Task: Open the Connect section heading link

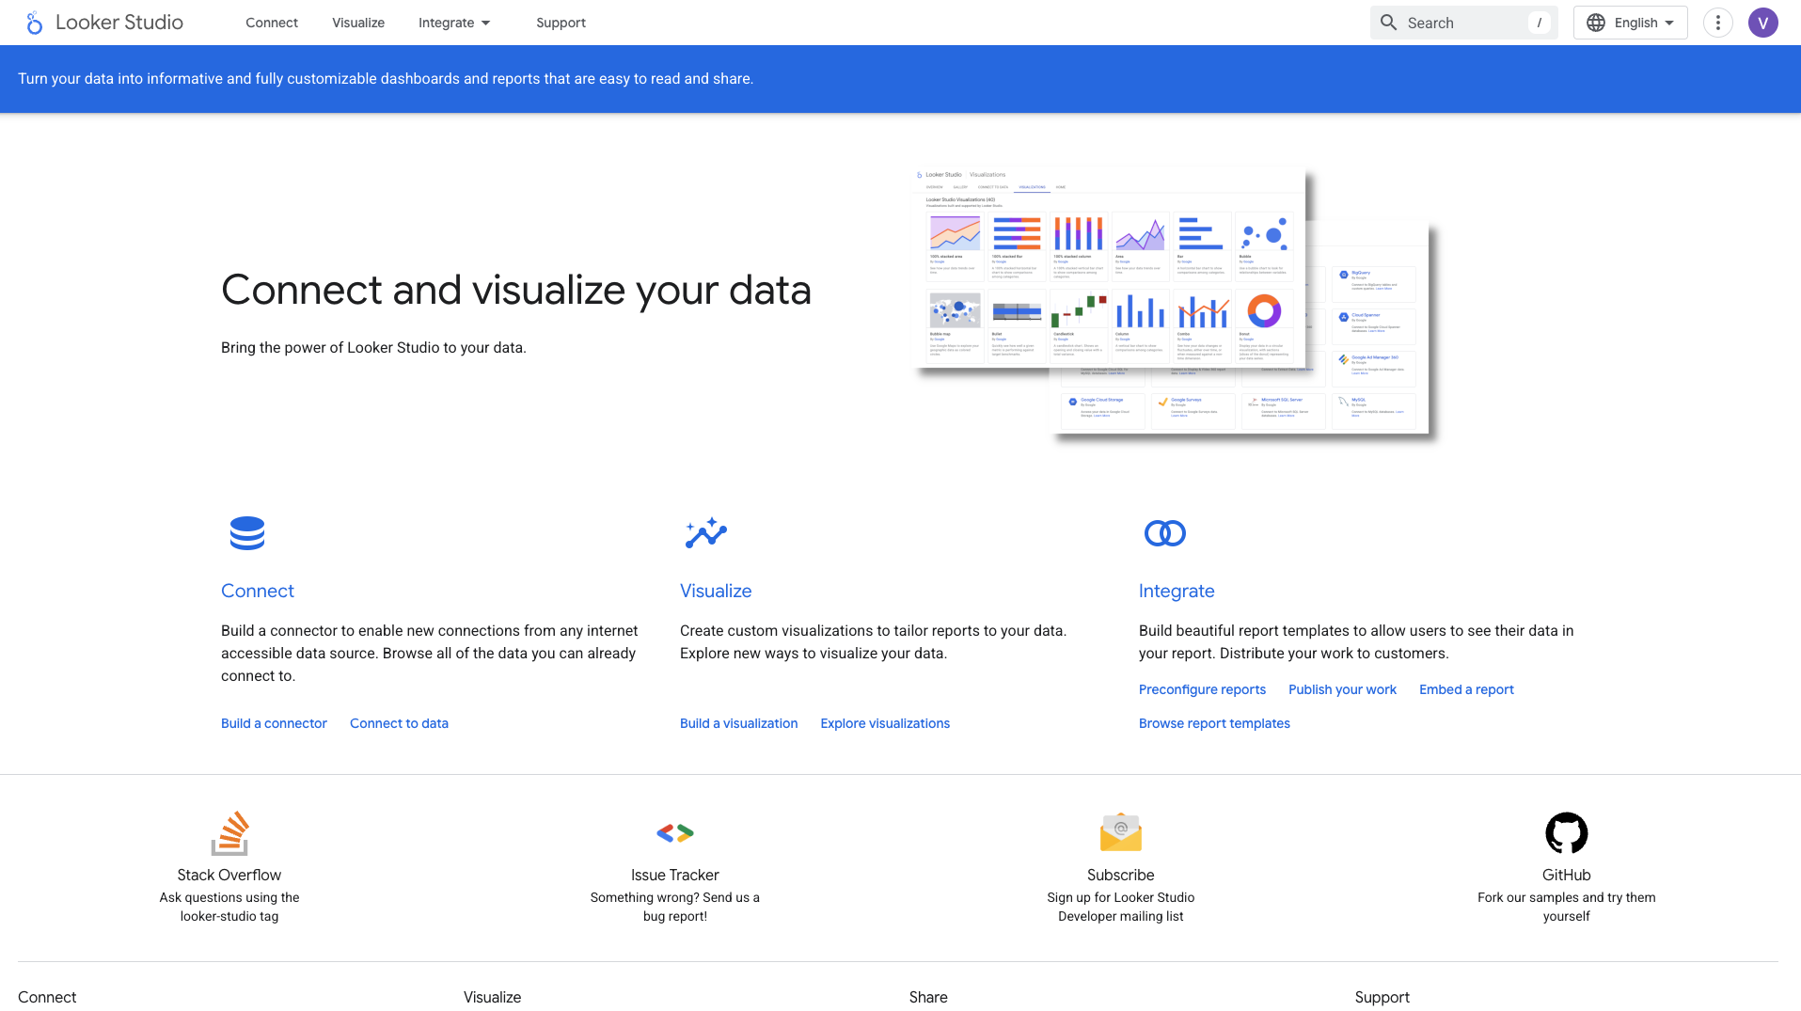Action: [258, 591]
